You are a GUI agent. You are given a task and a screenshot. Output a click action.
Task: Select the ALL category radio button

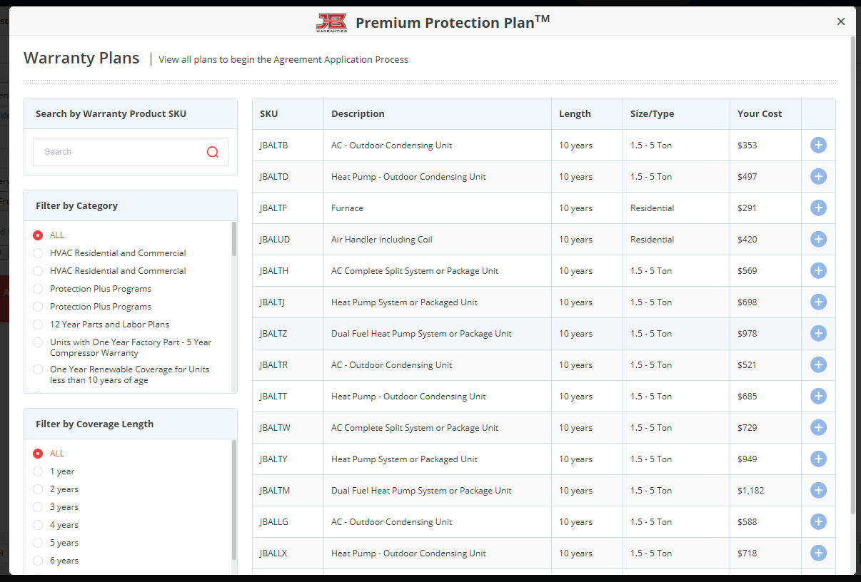click(38, 235)
